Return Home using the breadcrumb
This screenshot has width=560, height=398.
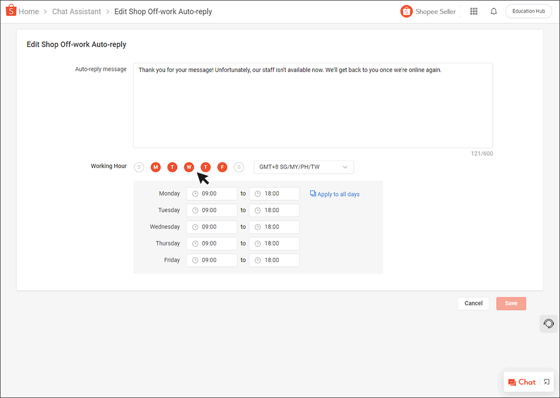29,11
